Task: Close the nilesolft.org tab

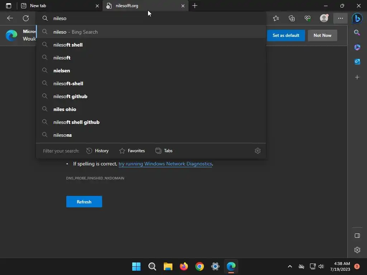Action: point(183,6)
